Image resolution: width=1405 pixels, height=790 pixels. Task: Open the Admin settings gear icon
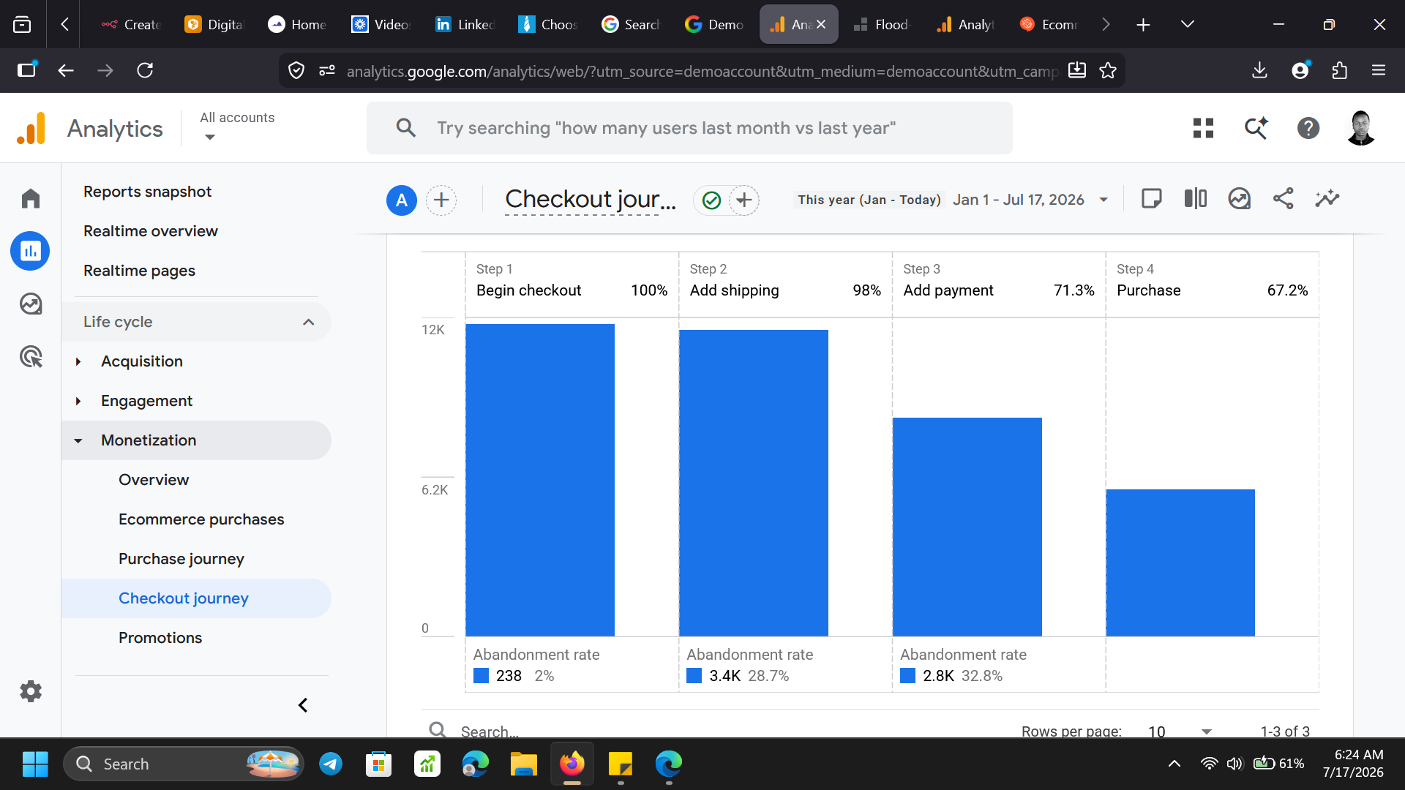[31, 691]
